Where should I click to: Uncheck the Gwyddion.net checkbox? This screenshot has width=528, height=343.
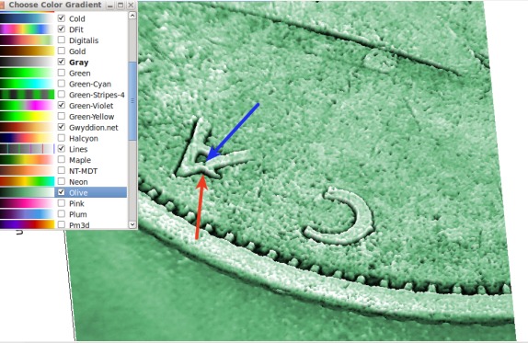[x=62, y=127]
